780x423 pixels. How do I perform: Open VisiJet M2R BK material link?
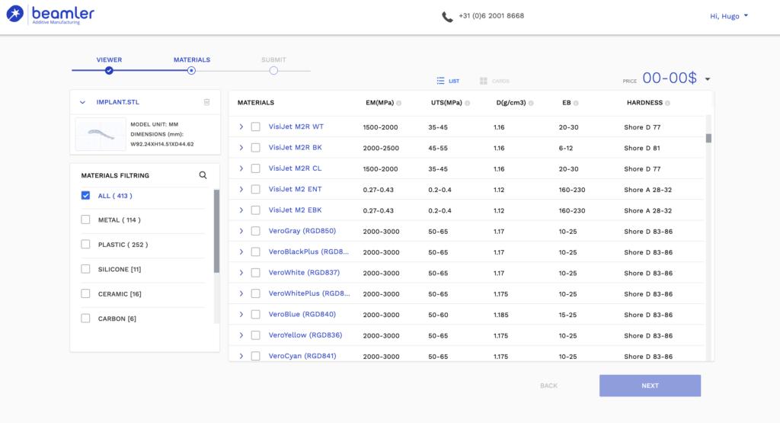[x=295, y=147]
